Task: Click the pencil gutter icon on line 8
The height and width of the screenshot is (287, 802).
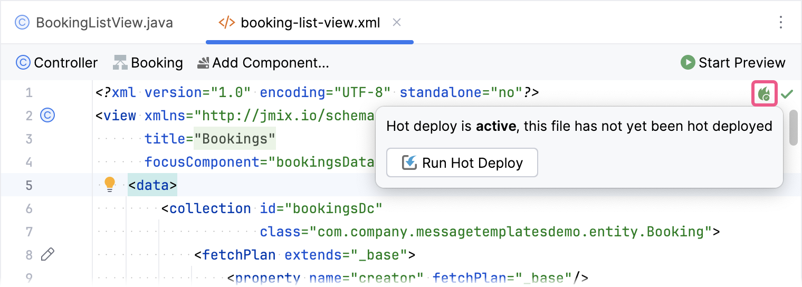Action: (47, 255)
